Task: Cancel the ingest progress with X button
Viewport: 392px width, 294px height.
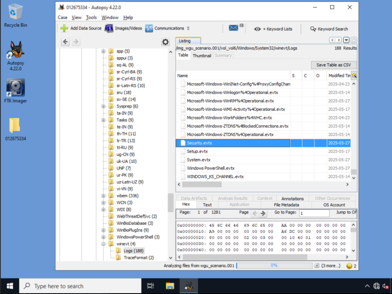Action: (317, 266)
